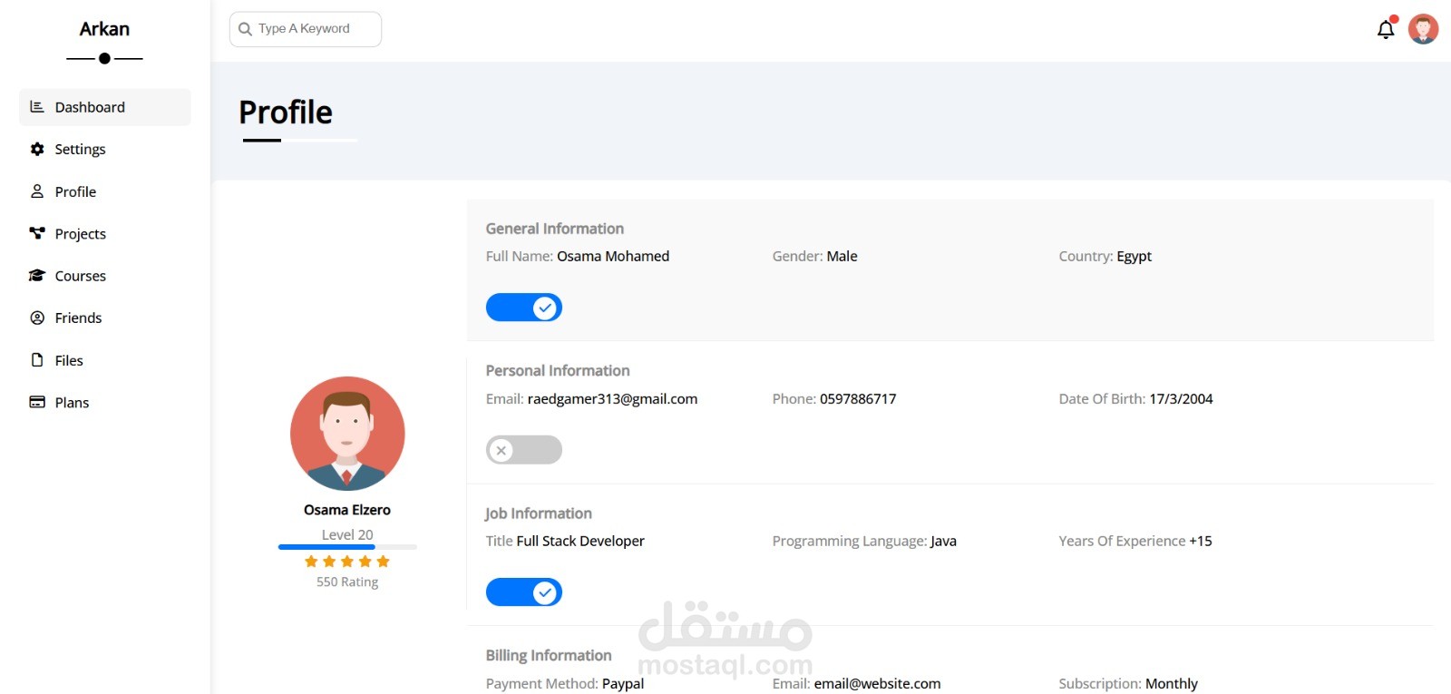This screenshot has width=1451, height=694.
Task: Click the billing email email@website.com
Action: tap(877, 684)
